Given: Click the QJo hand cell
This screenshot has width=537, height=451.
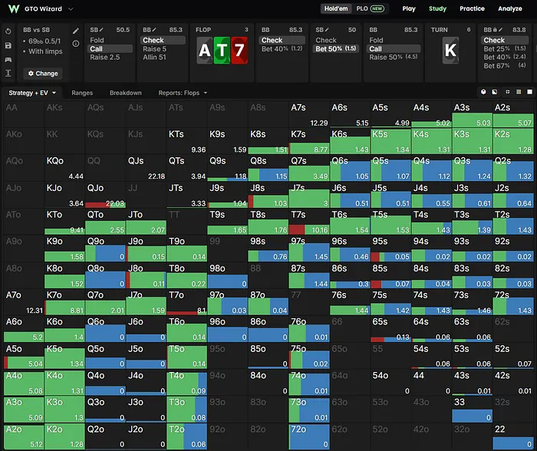Looking at the screenshot, I should [106, 195].
